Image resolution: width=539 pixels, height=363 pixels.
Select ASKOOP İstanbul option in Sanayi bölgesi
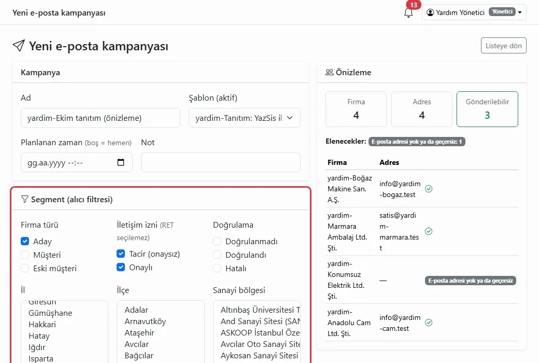(x=260, y=332)
